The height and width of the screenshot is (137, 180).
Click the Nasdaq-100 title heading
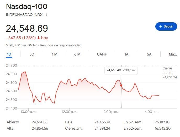click(23, 6)
